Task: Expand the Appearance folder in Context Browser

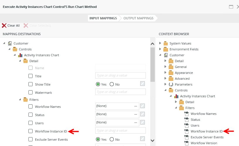Action: coord(165,73)
